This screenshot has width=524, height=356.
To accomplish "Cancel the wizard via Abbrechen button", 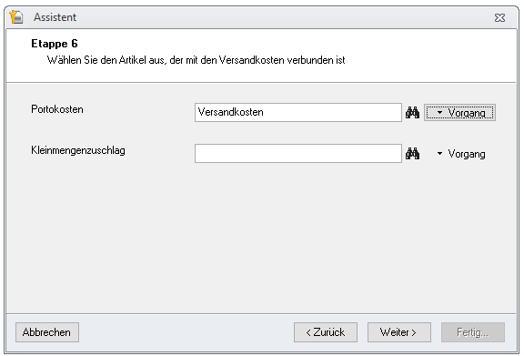I will [x=47, y=332].
